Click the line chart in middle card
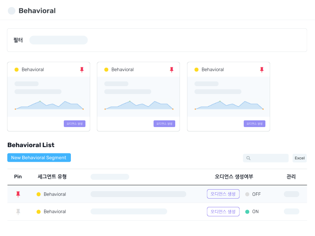The width and height of the screenshot is (315, 236). [139, 105]
